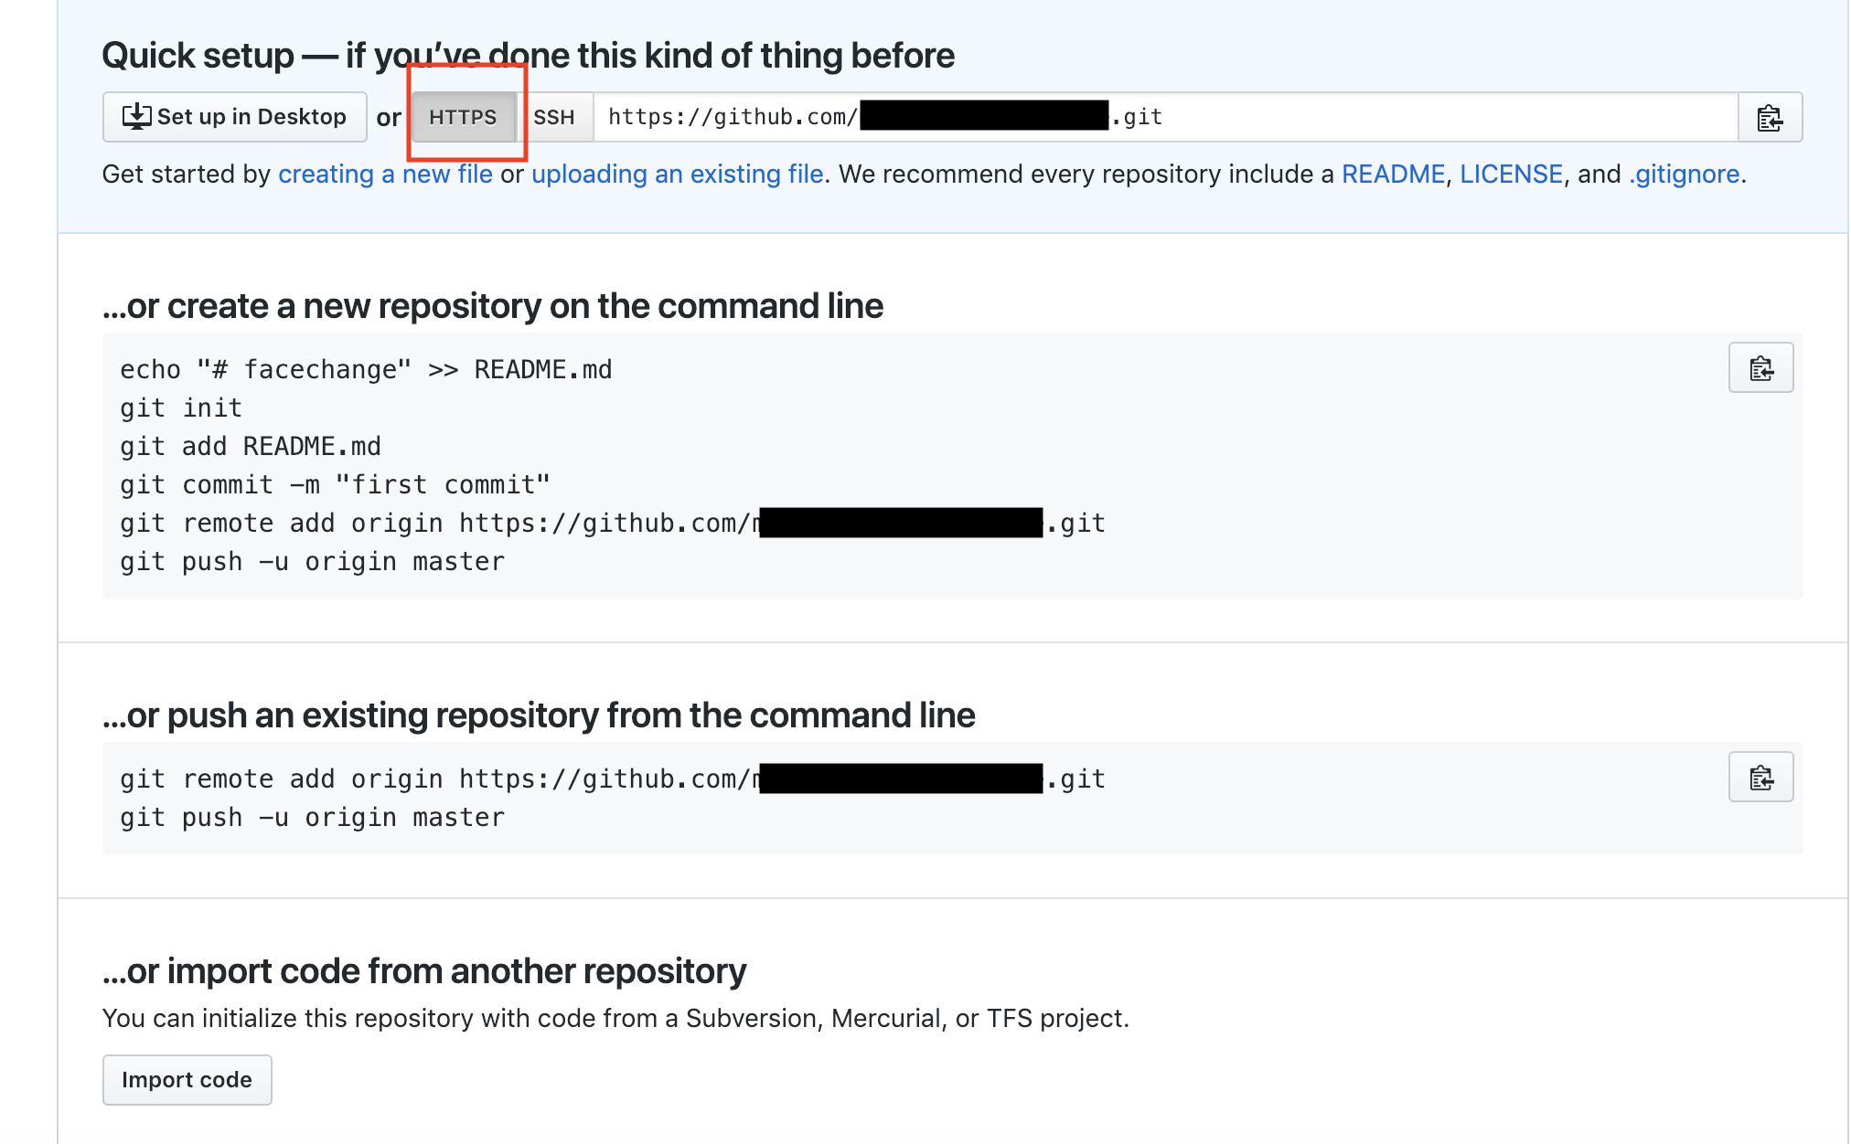
Task: Copy the push-existing-repository commands
Action: pos(1760,776)
